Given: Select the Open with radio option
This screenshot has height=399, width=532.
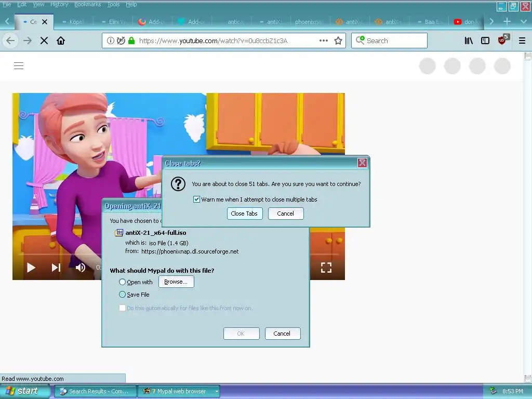Looking at the screenshot, I should pyautogui.click(x=122, y=282).
